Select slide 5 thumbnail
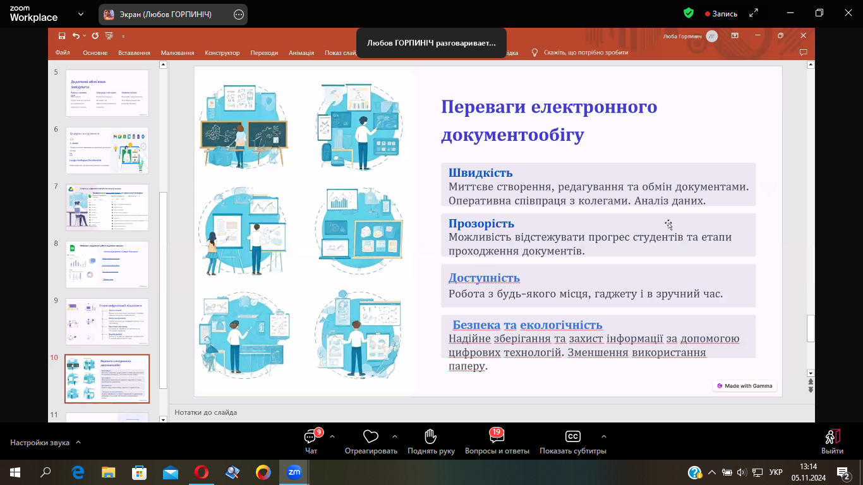 (x=107, y=93)
